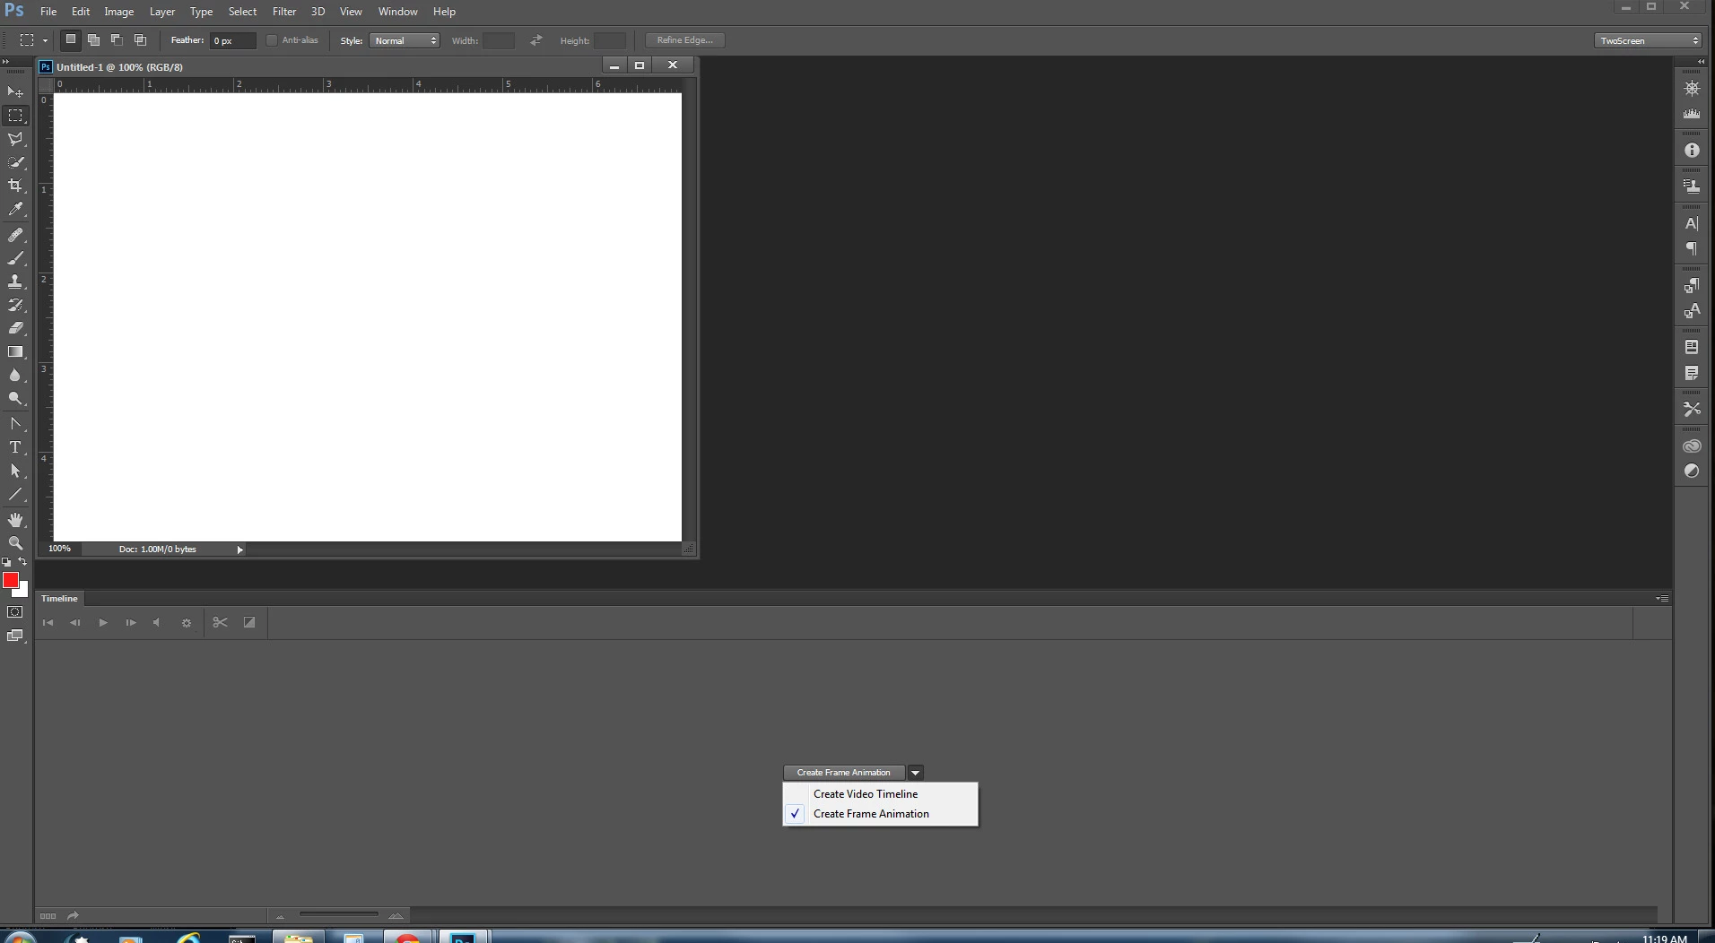Choose Subtract from selection mode
The image size is (1715, 943).
click(x=117, y=39)
